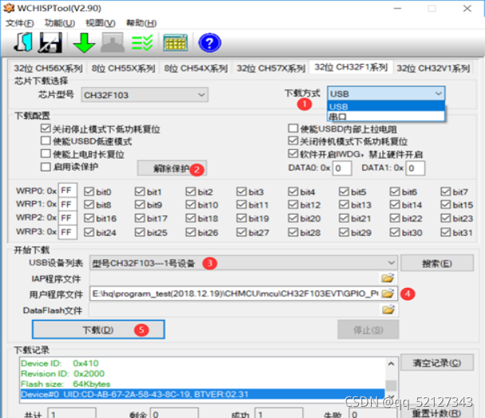Image resolution: width=485 pixels, height=418 pixels.
Task: Enable 启用读保护 checkbox
Action: coord(45,167)
